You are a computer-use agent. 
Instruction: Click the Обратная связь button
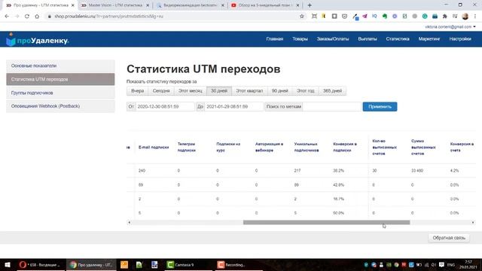(x=449, y=238)
